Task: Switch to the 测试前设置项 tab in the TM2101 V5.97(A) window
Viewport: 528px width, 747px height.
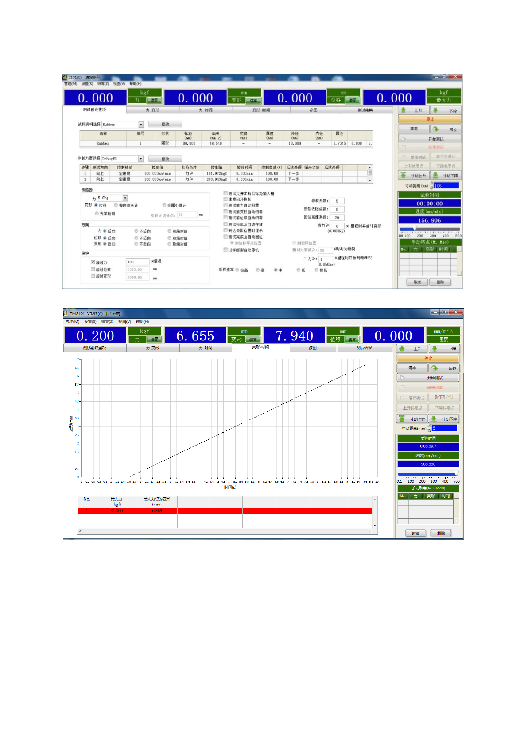Action: (x=95, y=348)
